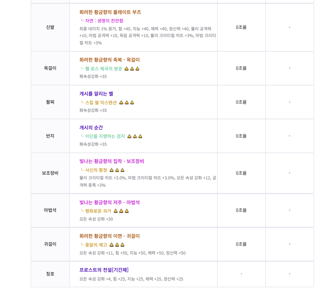
Task: Click the 프로스트의 전설[기간제] title
Action: click(x=104, y=270)
